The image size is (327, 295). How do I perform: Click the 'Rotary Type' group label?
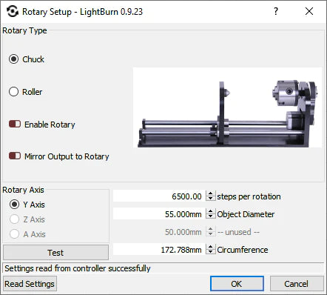click(x=24, y=30)
